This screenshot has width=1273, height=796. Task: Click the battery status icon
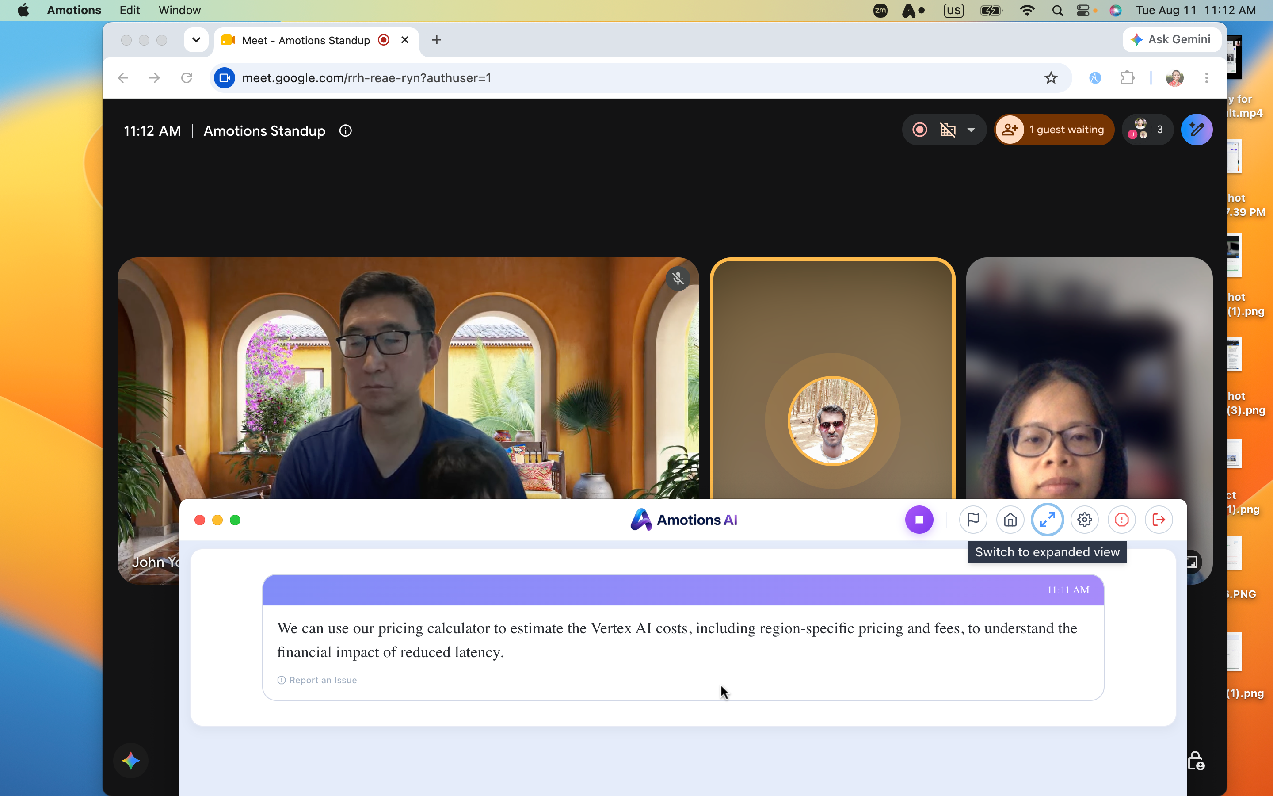991,10
